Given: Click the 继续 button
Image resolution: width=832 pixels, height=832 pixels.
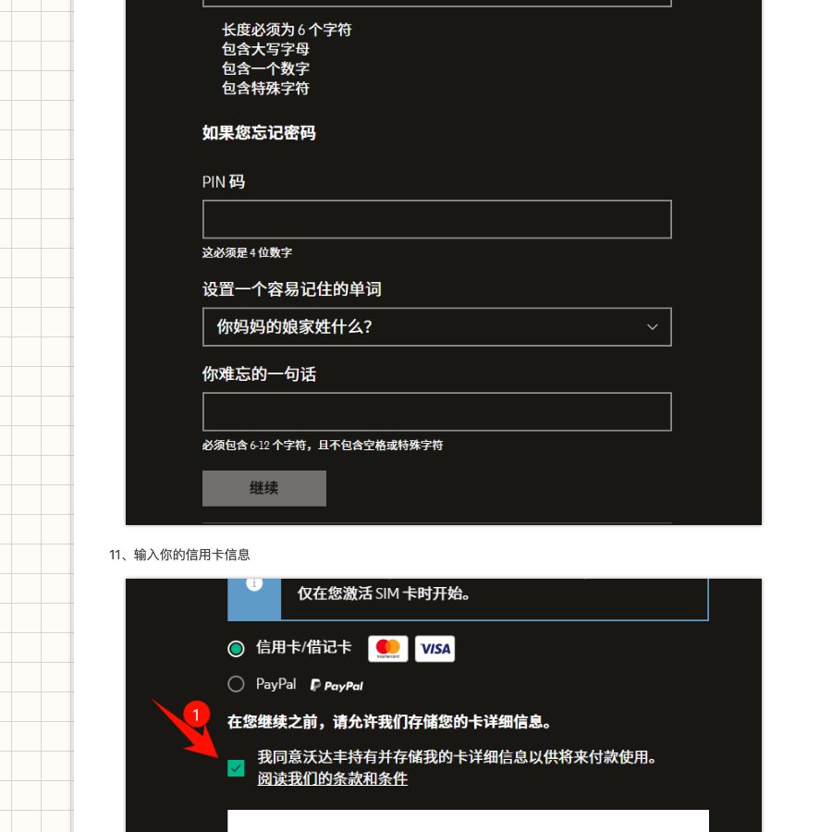Looking at the screenshot, I should coord(264,488).
